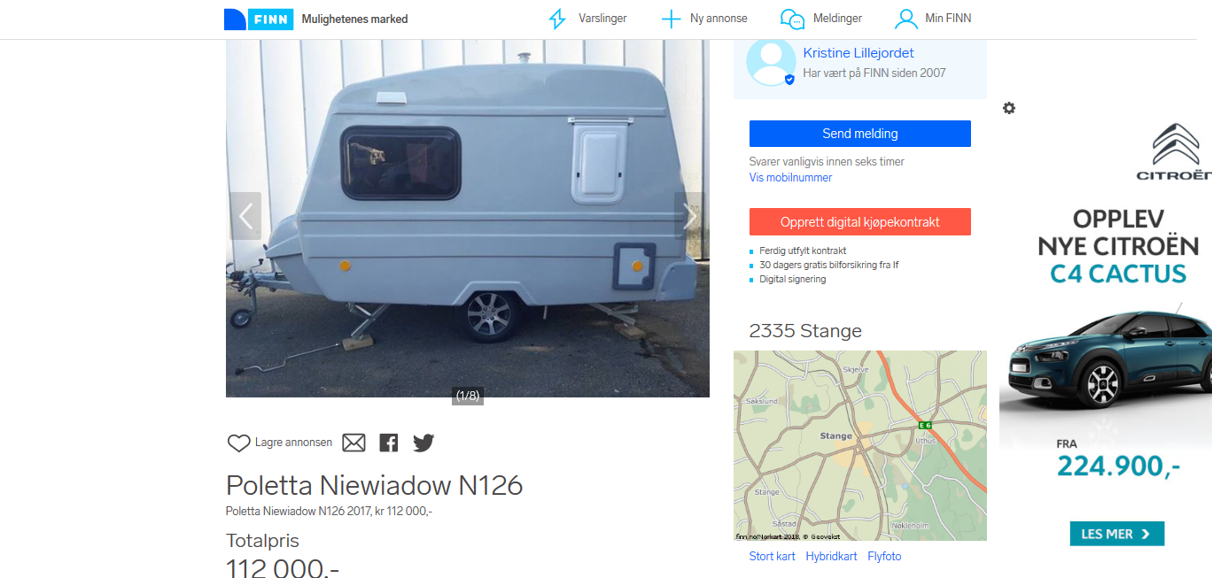Image resolution: width=1212 pixels, height=578 pixels.
Task: Share the ad on Facebook
Action: coord(389,443)
